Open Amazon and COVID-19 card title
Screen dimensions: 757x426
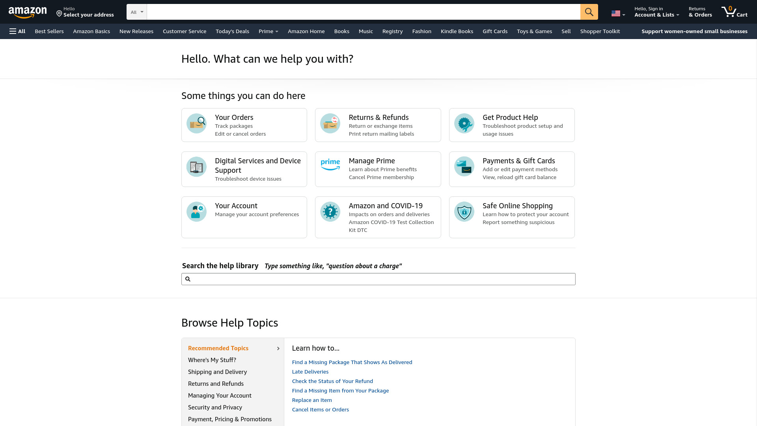click(386, 206)
